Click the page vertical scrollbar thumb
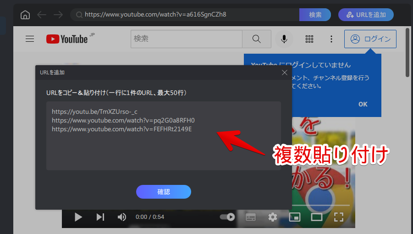Image resolution: width=413 pixels, height=234 pixels. pos(407,52)
